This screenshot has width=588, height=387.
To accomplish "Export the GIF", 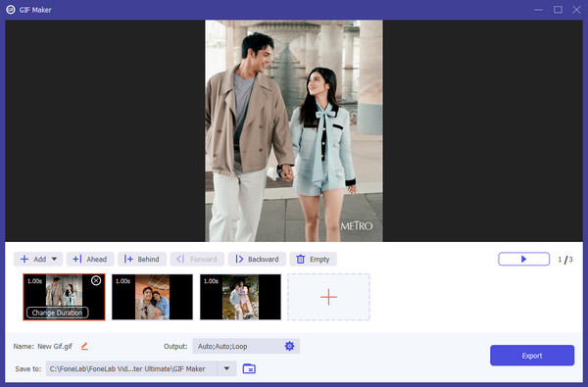I will coord(532,355).
